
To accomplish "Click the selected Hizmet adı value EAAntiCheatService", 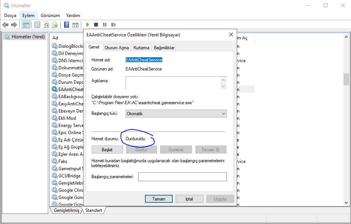I will pyautogui.click(x=144, y=60).
